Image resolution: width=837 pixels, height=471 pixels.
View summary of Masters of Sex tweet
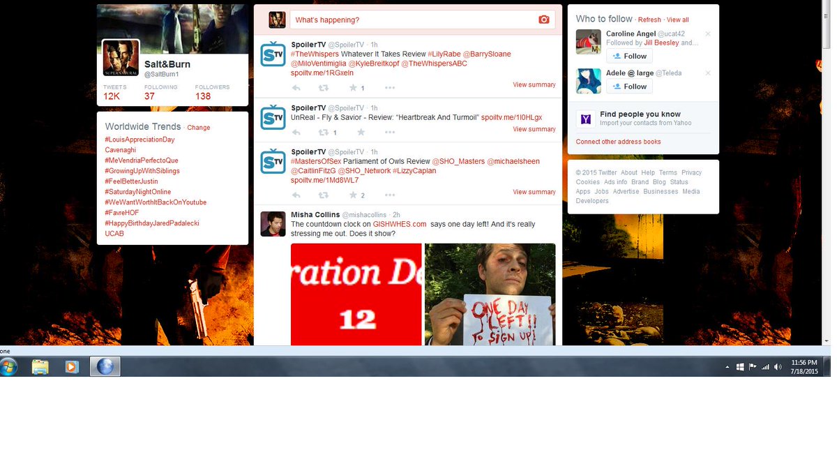pyautogui.click(x=534, y=192)
